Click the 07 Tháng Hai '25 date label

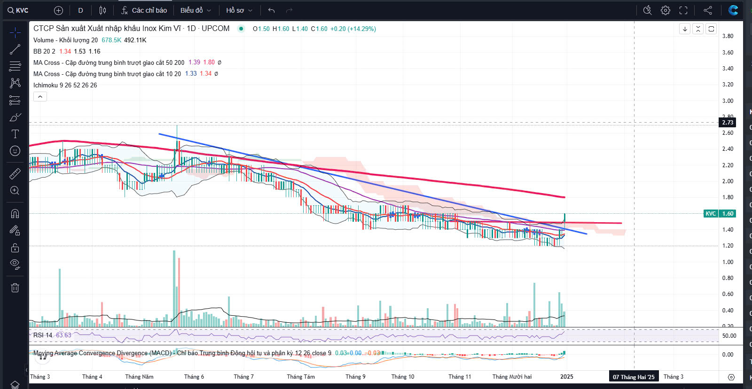pyautogui.click(x=634, y=377)
